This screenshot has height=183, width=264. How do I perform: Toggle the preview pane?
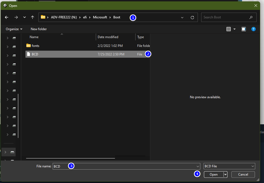[x=244, y=29]
